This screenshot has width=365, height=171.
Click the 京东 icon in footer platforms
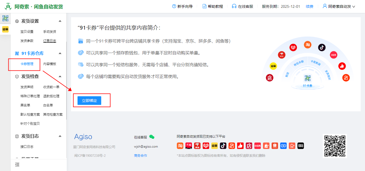(x=197, y=146)
